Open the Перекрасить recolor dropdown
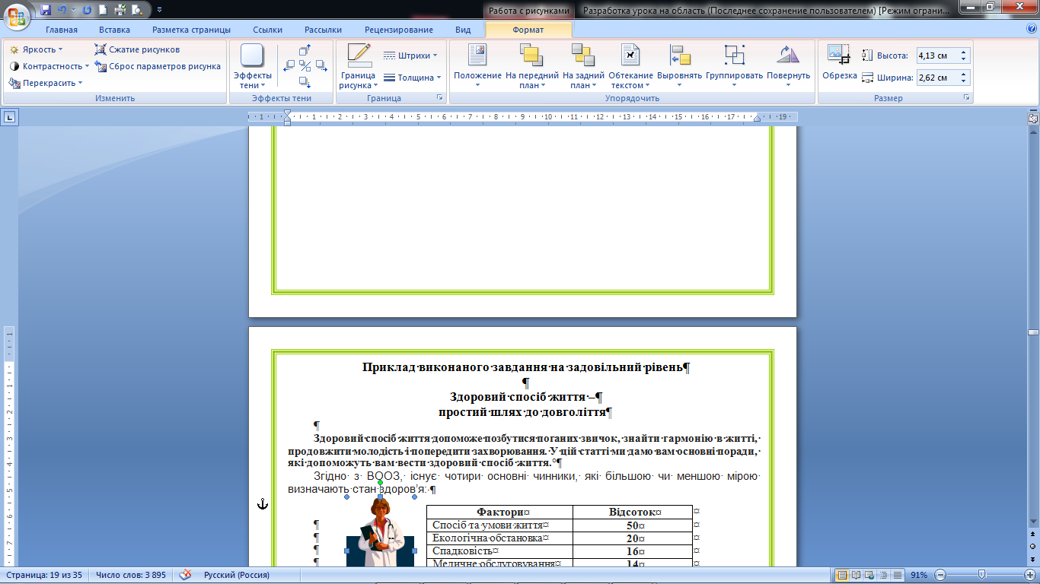 click(x=46, y=83)
